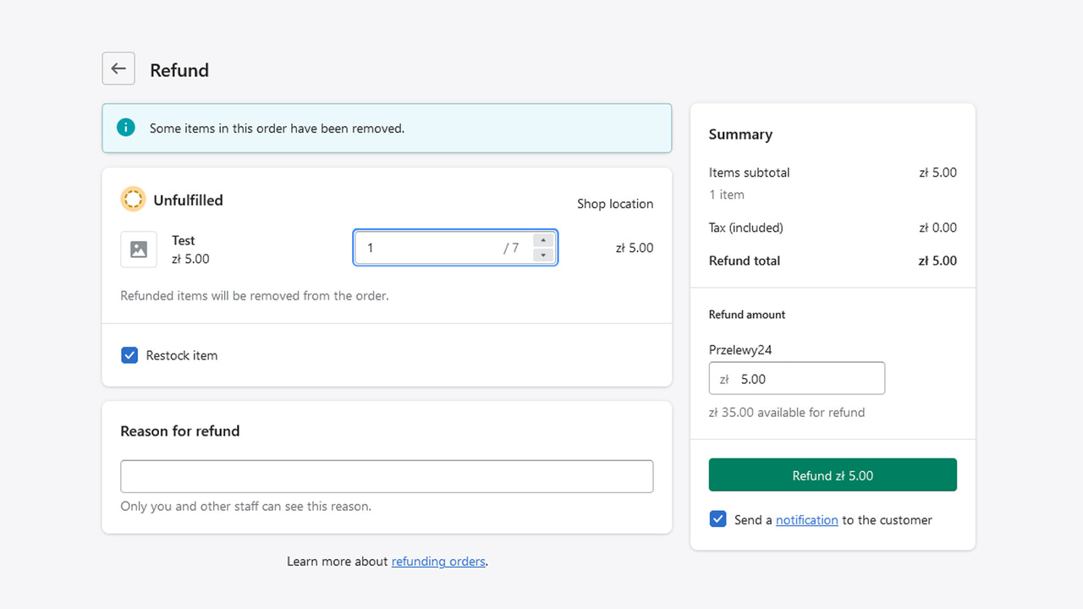Click 'Refunded items will be removed' note

coord(255,296)
